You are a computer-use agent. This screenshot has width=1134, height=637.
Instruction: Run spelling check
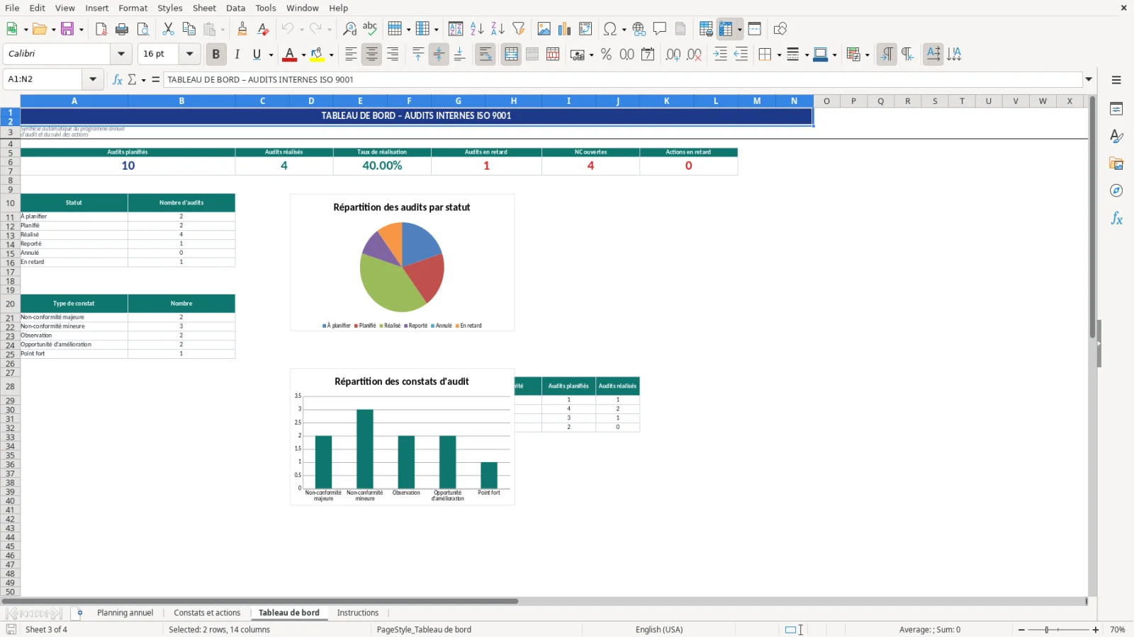pos(370,29)
